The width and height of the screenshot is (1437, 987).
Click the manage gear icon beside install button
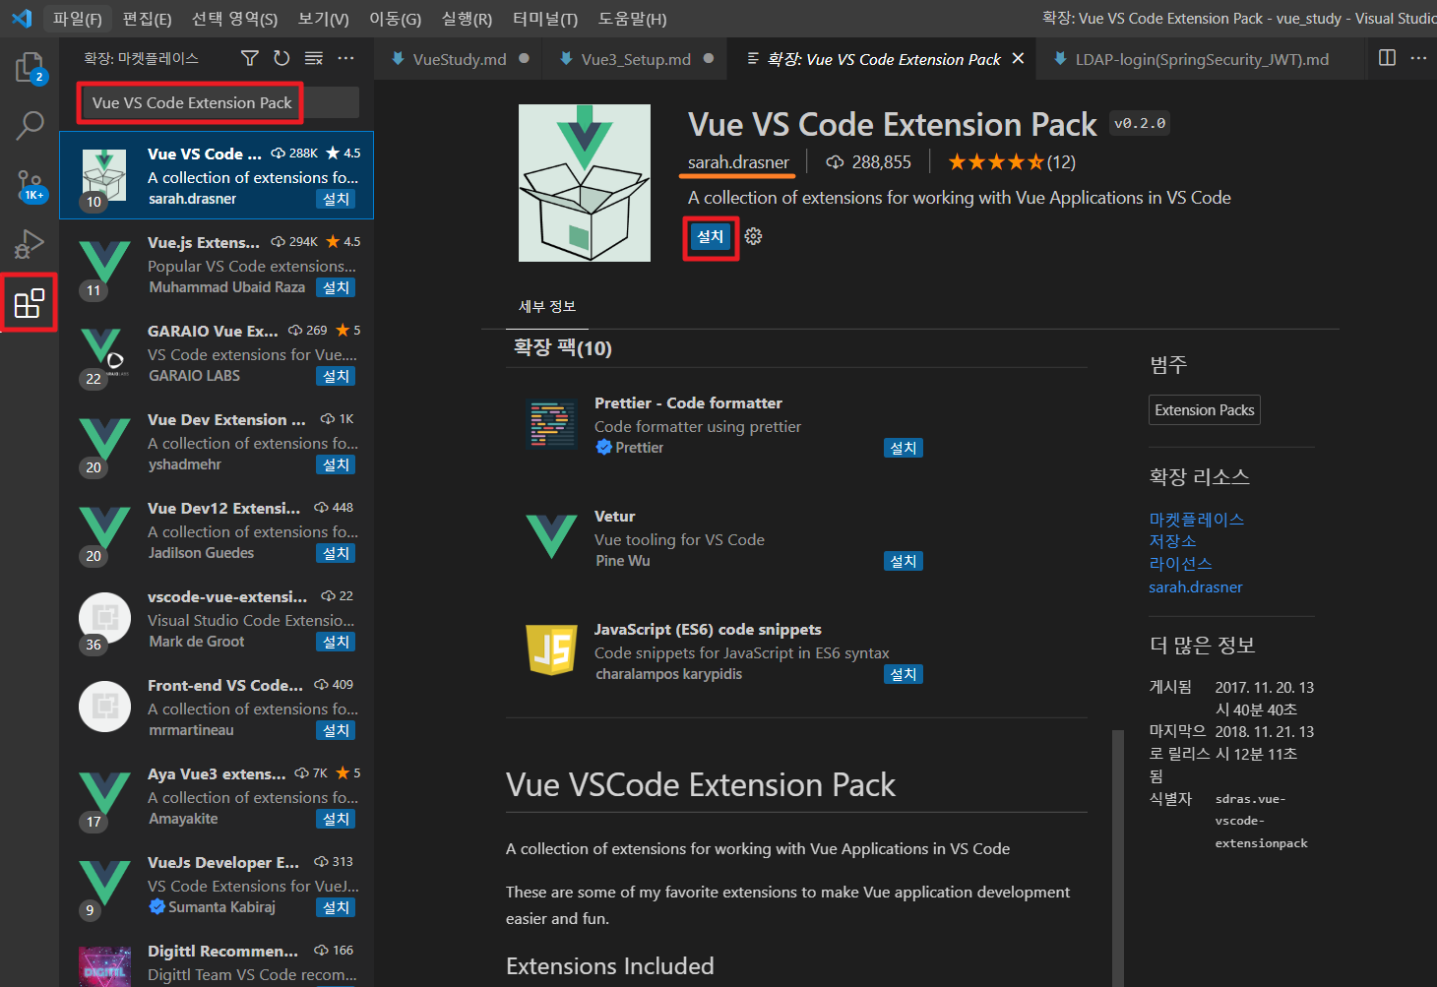point(753,236)
